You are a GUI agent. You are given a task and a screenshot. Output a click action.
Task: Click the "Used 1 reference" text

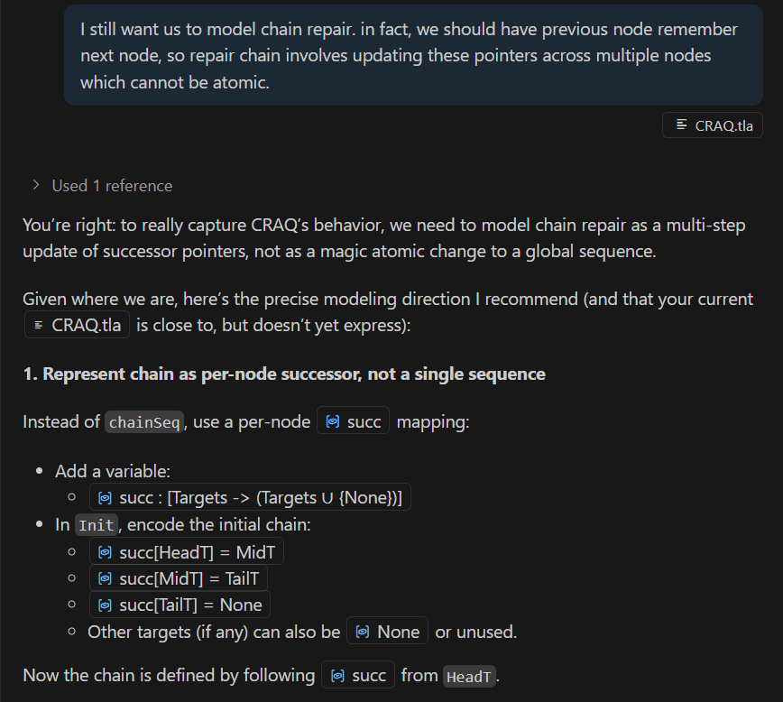pyautogui.click(x=112, y=185)
